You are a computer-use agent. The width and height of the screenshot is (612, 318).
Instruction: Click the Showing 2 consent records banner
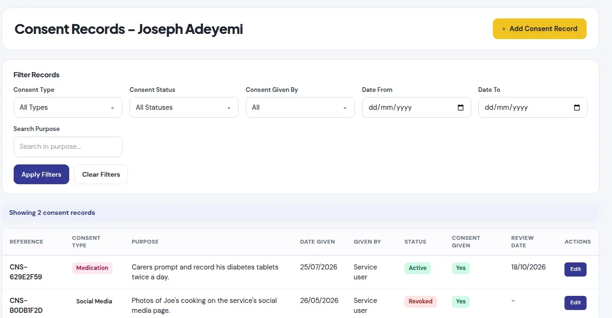[300, 213]
